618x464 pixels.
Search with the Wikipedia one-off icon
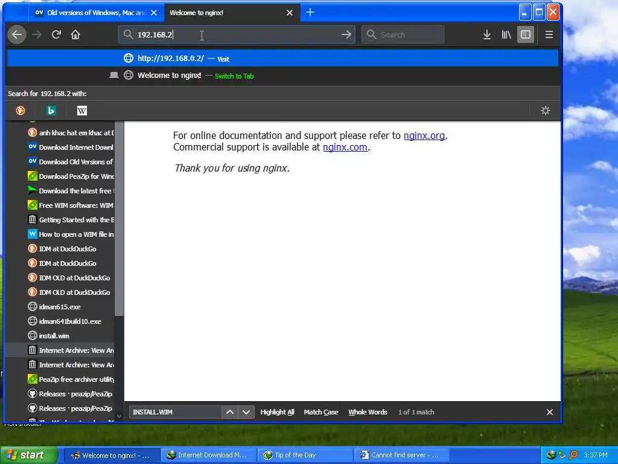pos(81,111)
